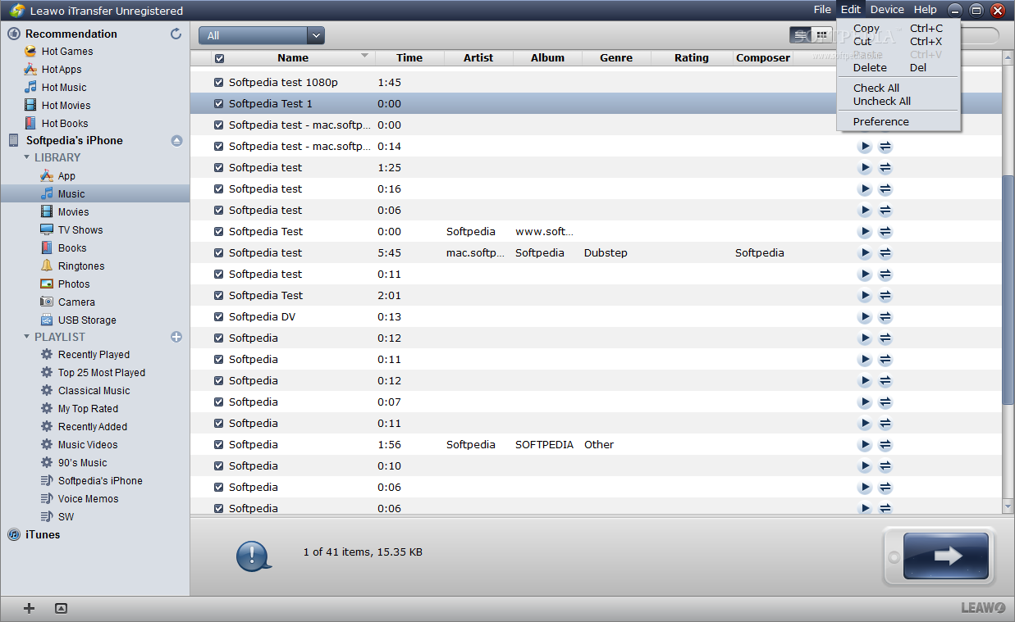Collapse the LIBRARY tree section
This screenshot has width=1015, height=622.
[x=27, y=157]
